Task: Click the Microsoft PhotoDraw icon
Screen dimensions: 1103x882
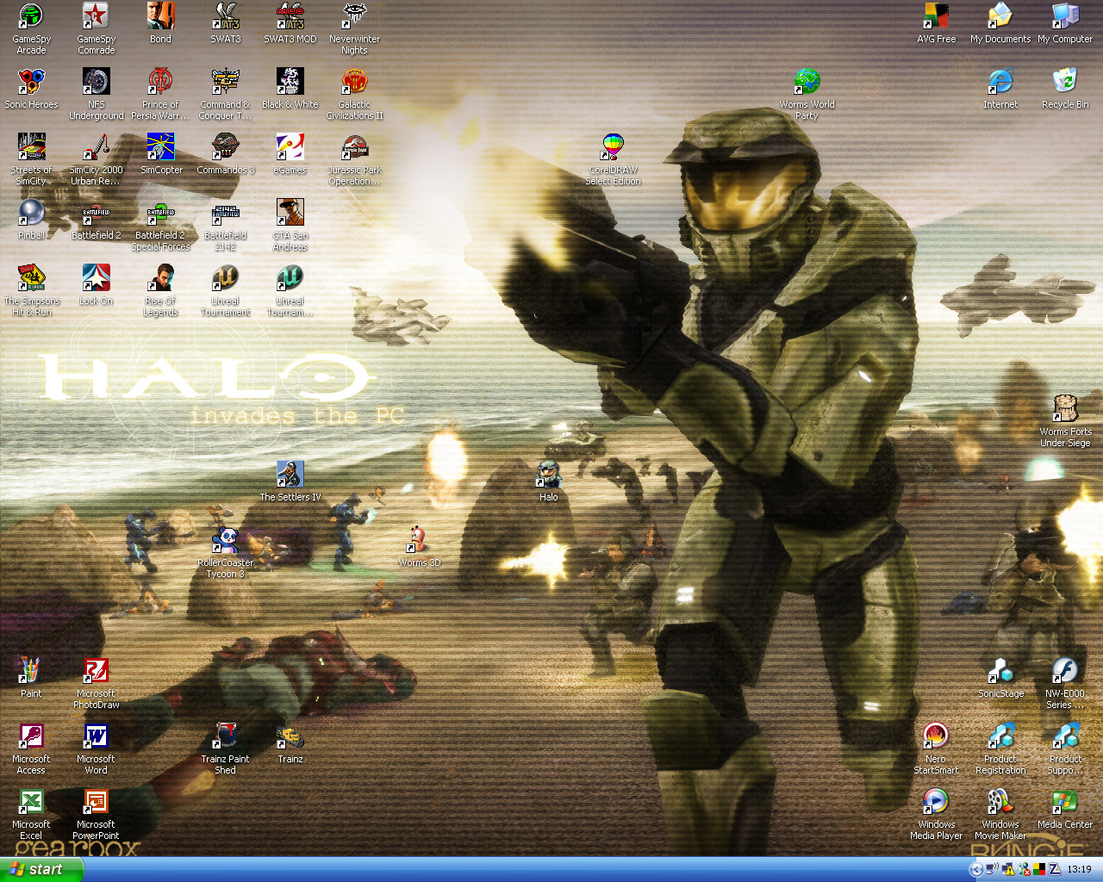Action: (96, 683)
